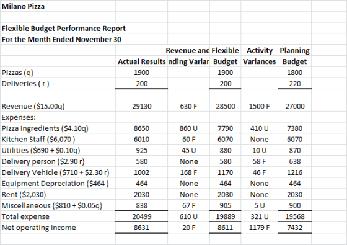Click Planning Budget deliveries value 220
The image size is (347, 245).
coord(294,84)
